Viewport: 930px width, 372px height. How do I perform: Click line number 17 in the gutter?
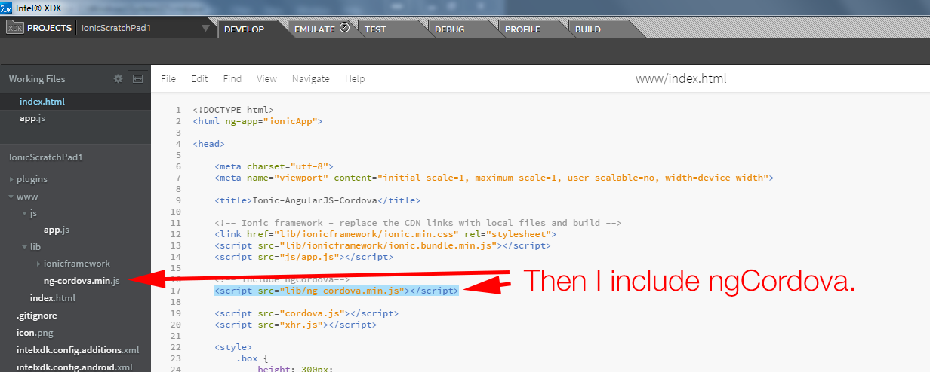click(176, 291)
